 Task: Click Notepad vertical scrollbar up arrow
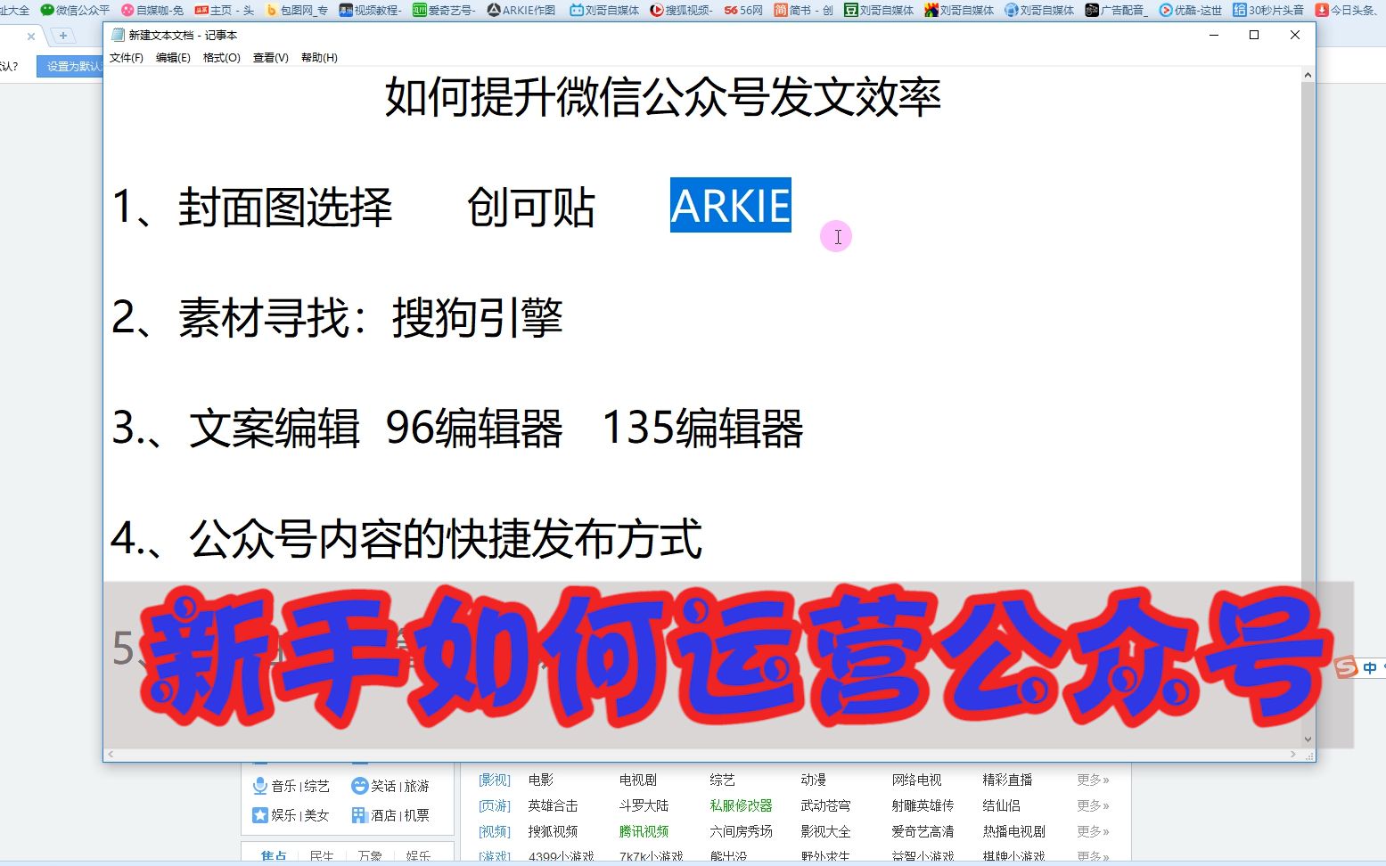pos(1308,75)
